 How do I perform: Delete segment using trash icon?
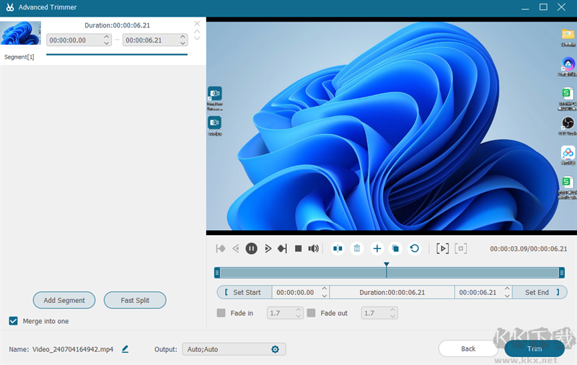click(x=356, y=248)
